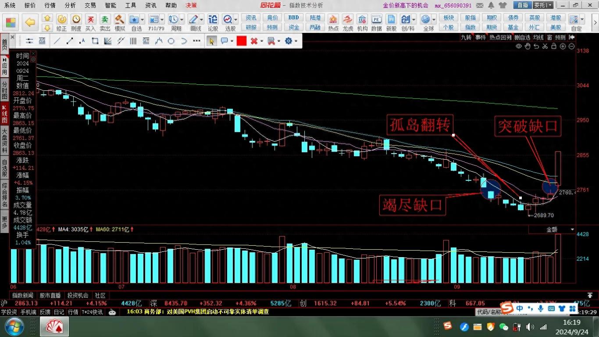Click the undo arrow icon above chart
Screen dimensions: 599x337
[x=536, y=46]
